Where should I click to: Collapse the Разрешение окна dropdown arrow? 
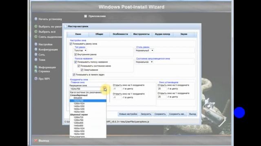(105, 89)
